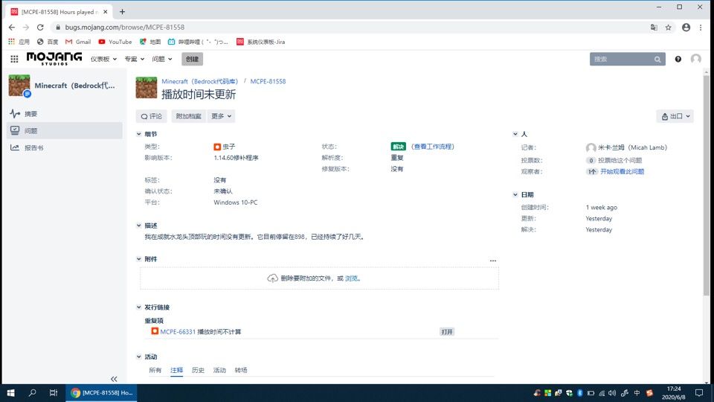Open the 更多 more dropdown
Viewport: 714px width, 402px height.
point(222,116)
